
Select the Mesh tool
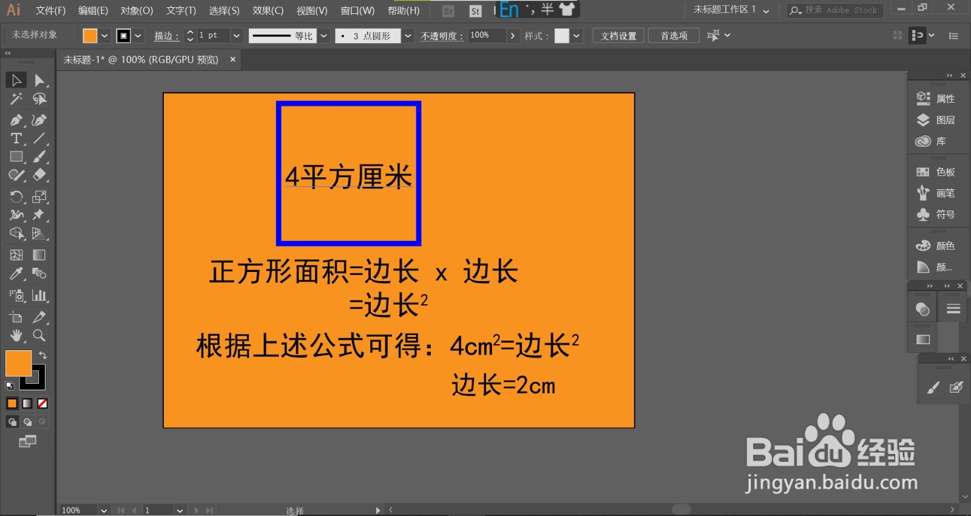click(16, 255)
